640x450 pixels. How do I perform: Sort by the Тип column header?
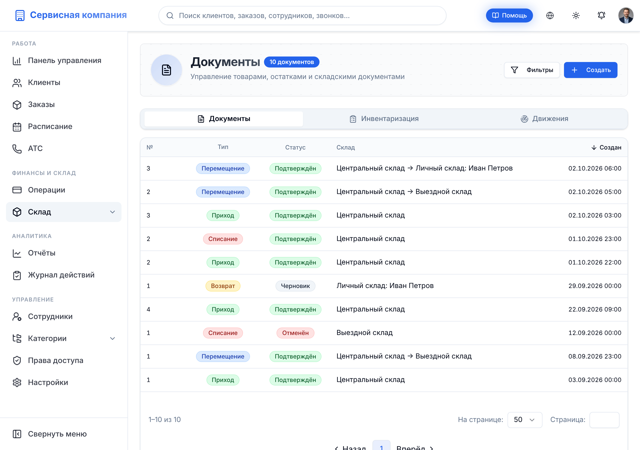223,147
